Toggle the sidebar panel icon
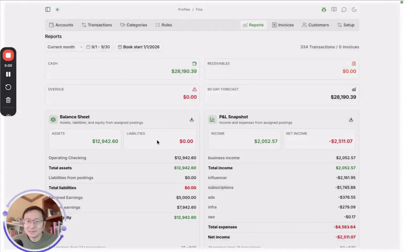The image size is (404, 252). click(48, 10)
